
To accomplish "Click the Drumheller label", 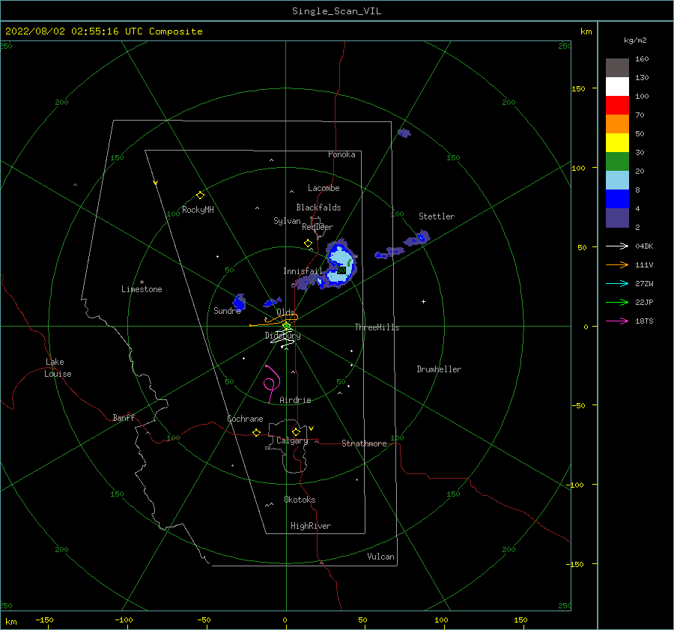I will [x=439, y=369].
